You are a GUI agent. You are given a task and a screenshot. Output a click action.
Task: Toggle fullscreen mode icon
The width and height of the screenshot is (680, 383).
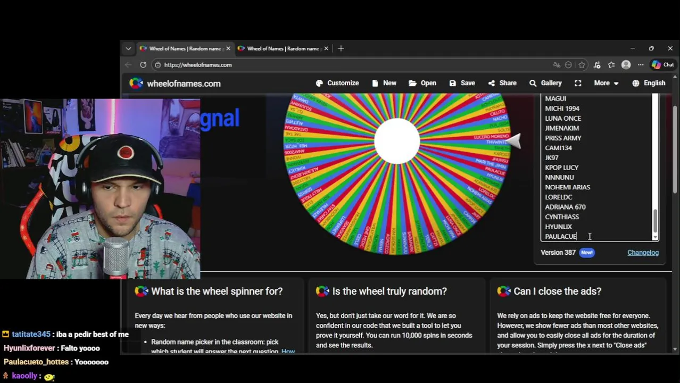pyautogui.click(x=578, y=83)
